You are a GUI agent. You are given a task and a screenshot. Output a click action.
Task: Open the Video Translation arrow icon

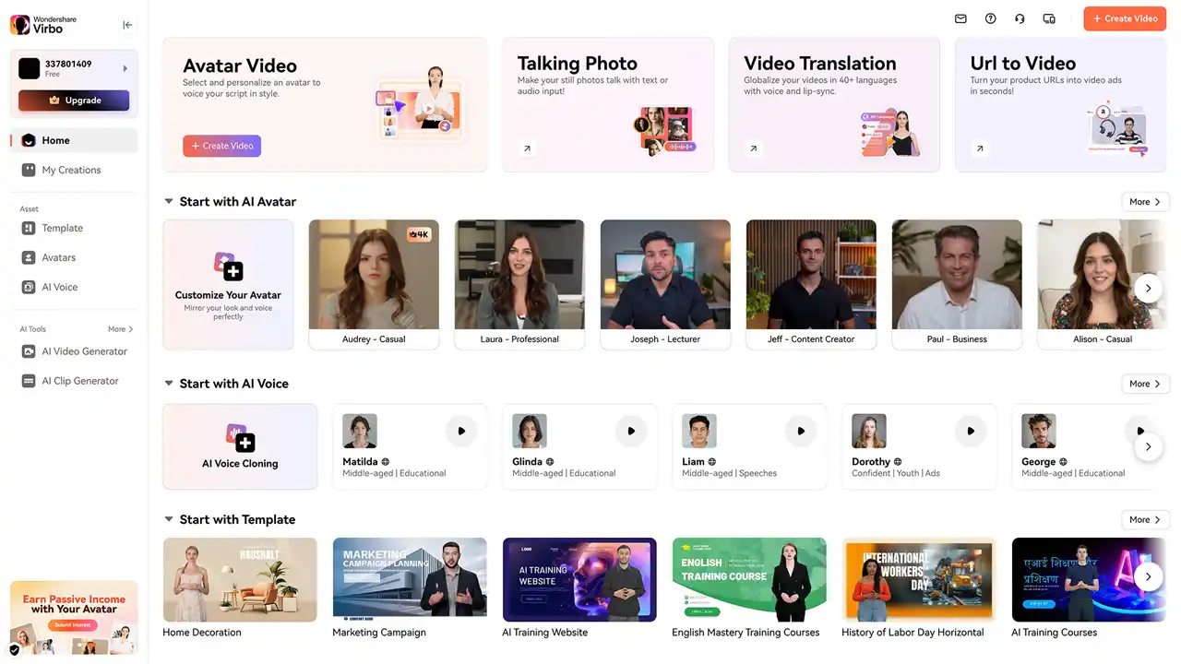[753, 148]
